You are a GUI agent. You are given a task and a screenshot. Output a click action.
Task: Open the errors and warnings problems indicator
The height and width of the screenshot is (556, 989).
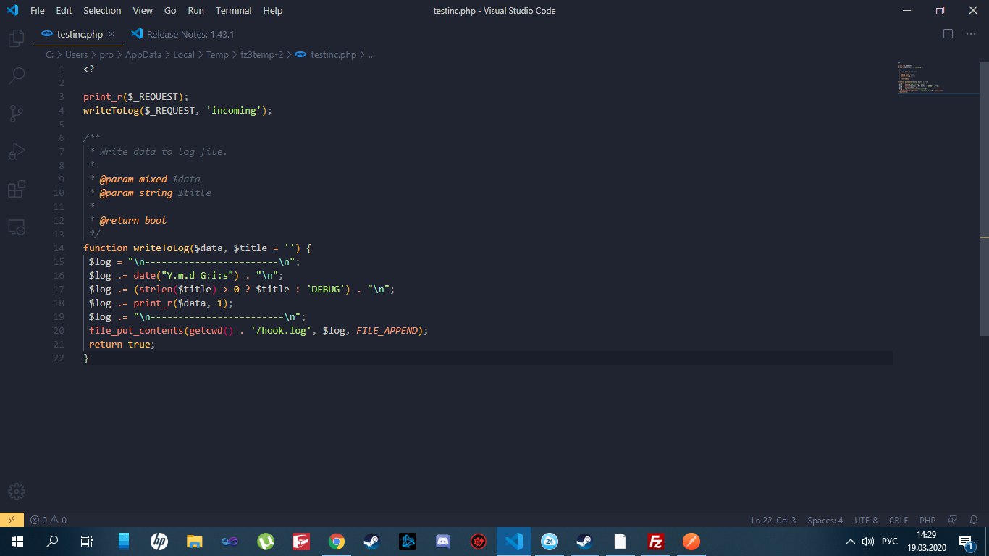point(49,520)
